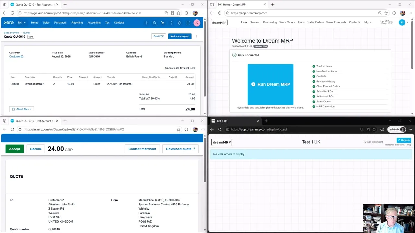Open the quote options three-dot menu
Screen dimensions: 415x233
(197, 36)
